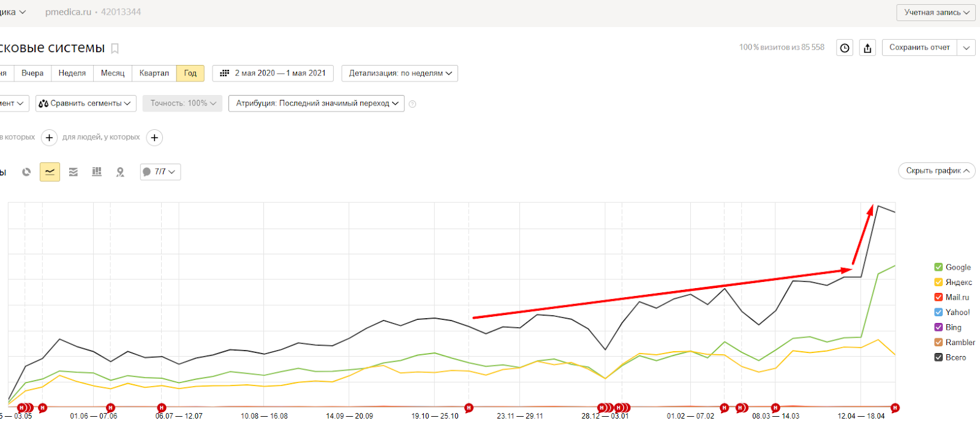Select the line chart view icon
This screenshot has height=448, width=980.
(50, 172)
